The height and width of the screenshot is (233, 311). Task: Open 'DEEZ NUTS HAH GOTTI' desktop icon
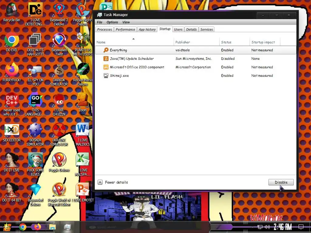[x=35, y=44]
